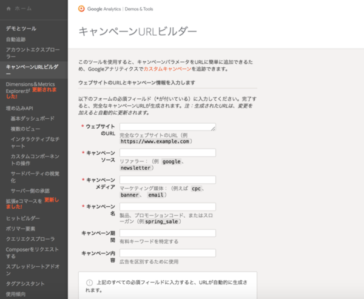Viewport: 364px width, 299px height.
Task: Open インタラクティブなチャート sidebar item
Action: (x=35, y=143)
